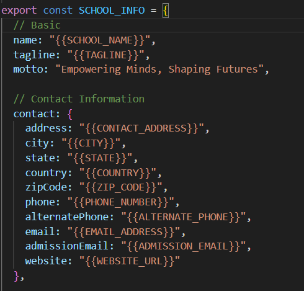Click the 'state' property key
The image size is (304, 291).
tap(40, 158)
